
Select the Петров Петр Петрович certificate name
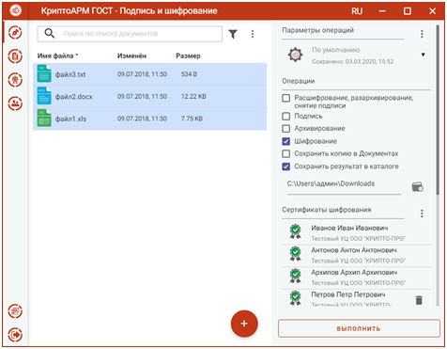348,294
